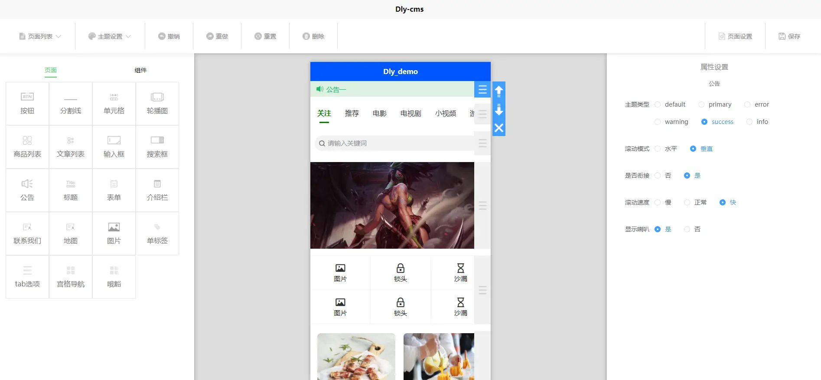Click the 撤销 undo button

coord(169,36)
